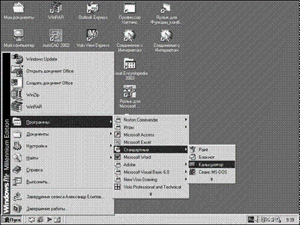Open Volo View Express desktop icon

(93, 38)
